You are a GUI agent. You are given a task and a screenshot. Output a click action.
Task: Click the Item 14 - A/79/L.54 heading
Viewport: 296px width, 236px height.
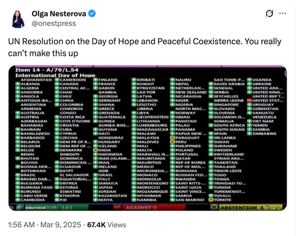coord(47,70)
